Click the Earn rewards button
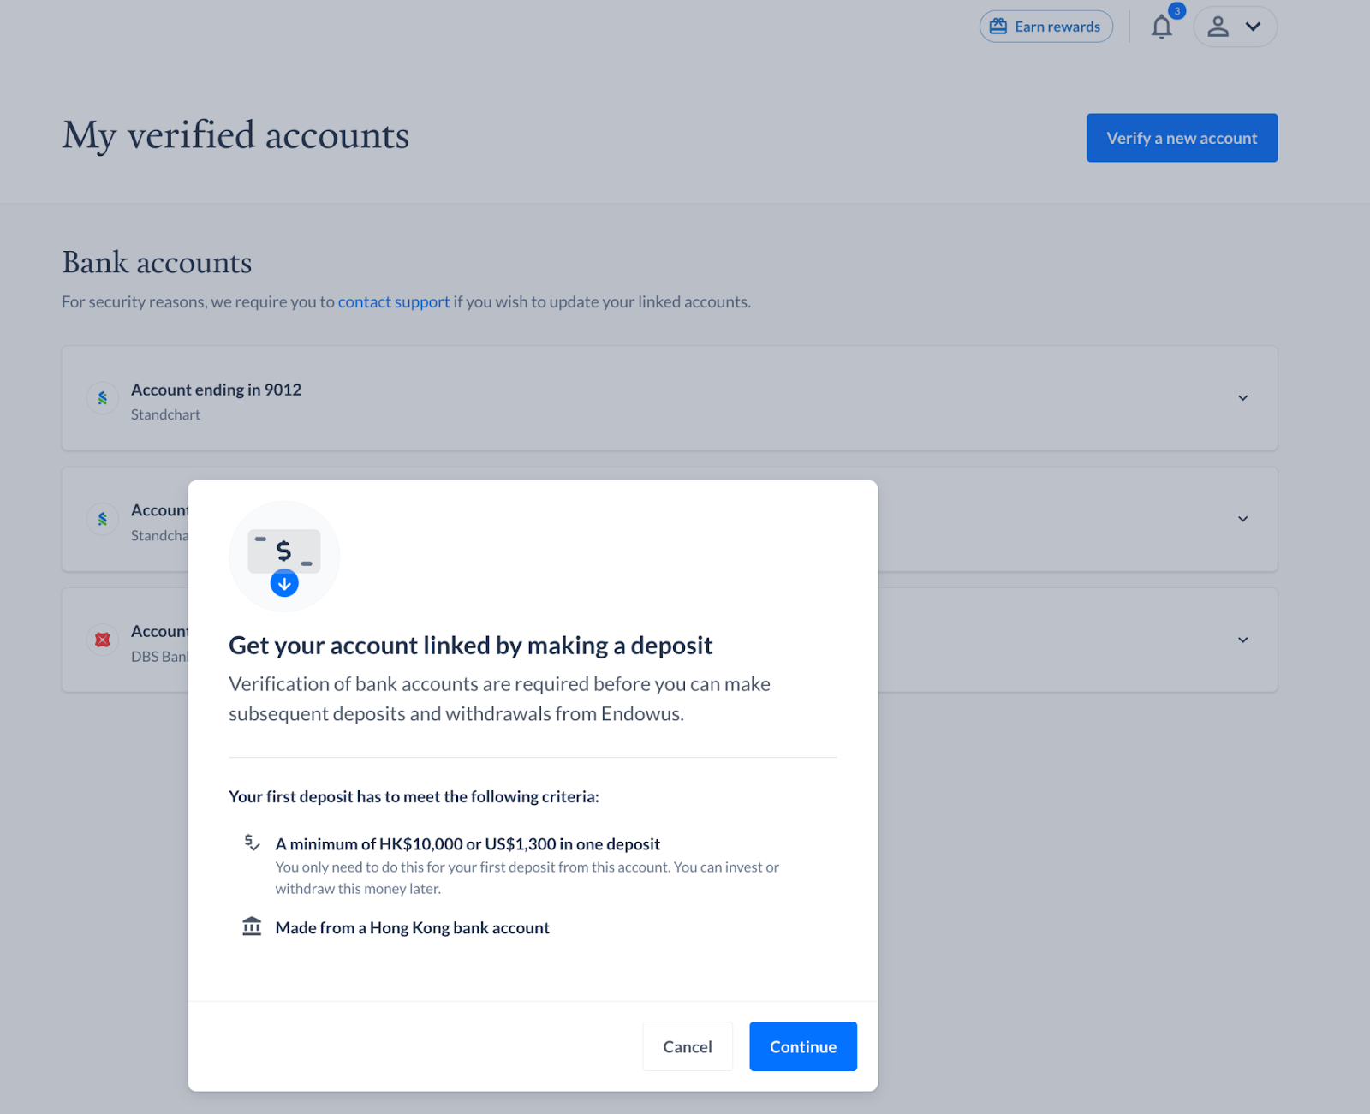The image size is (1370, 1114). pos(1046,27)
